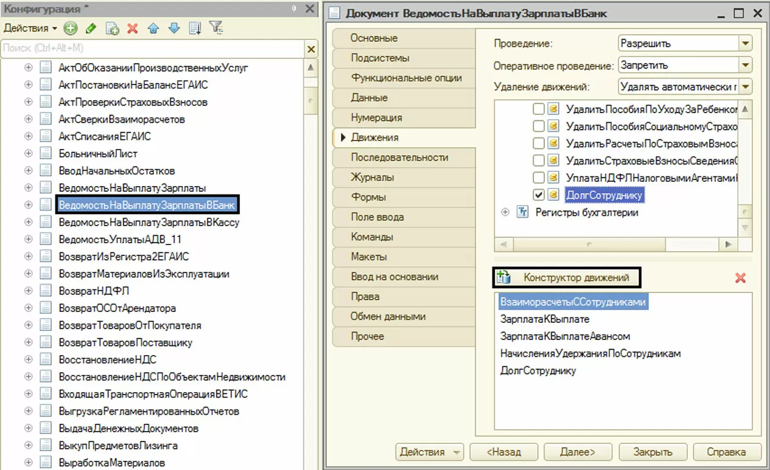Viewport: 770px width, 470px height.
Task: Click the Конструктор движений button
Action: click(x=566, y=278)
